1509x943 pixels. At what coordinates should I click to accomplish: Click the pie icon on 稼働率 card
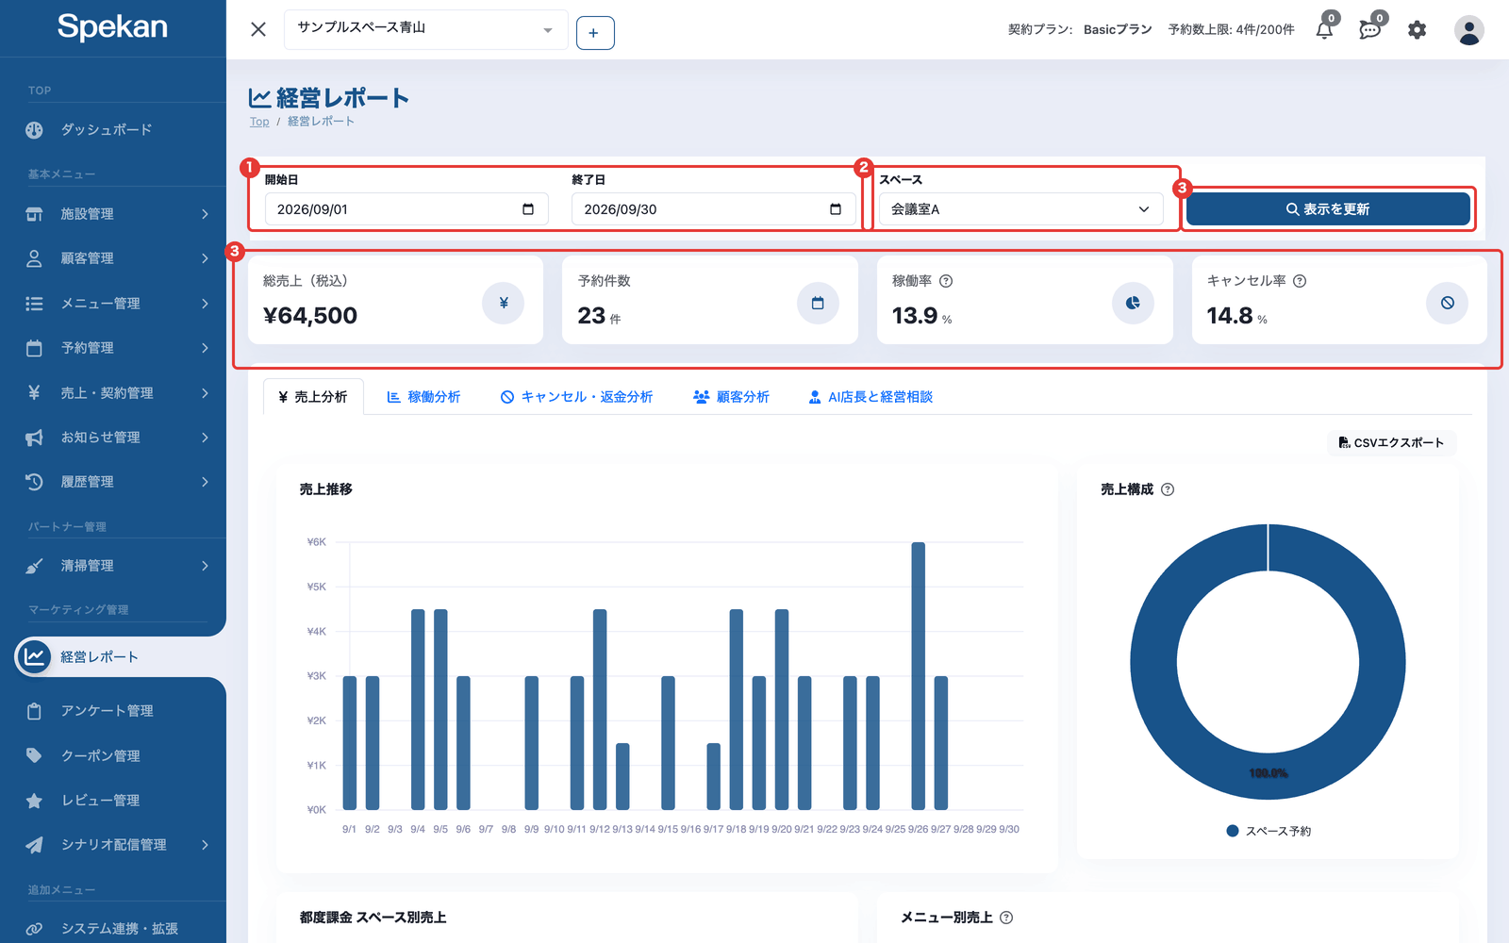pos(1133,303)
